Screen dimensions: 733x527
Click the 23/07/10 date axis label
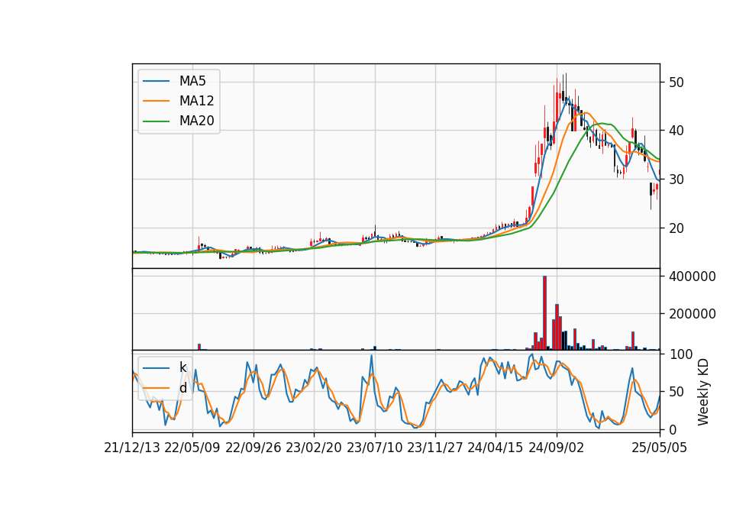coord(374,448)
